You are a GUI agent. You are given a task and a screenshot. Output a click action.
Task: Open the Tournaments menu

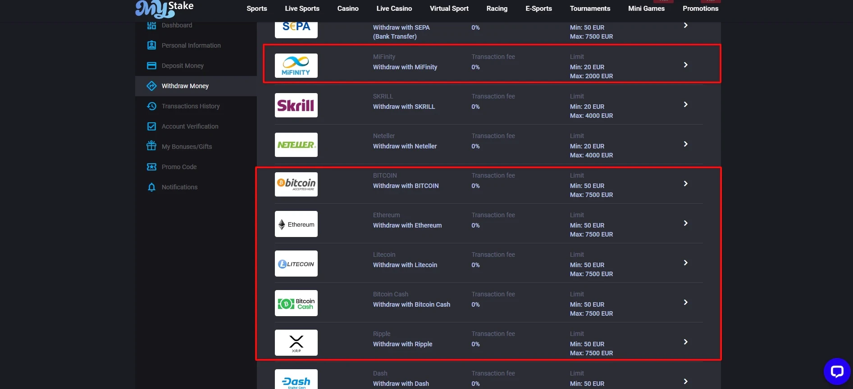(x=590, y=9)
